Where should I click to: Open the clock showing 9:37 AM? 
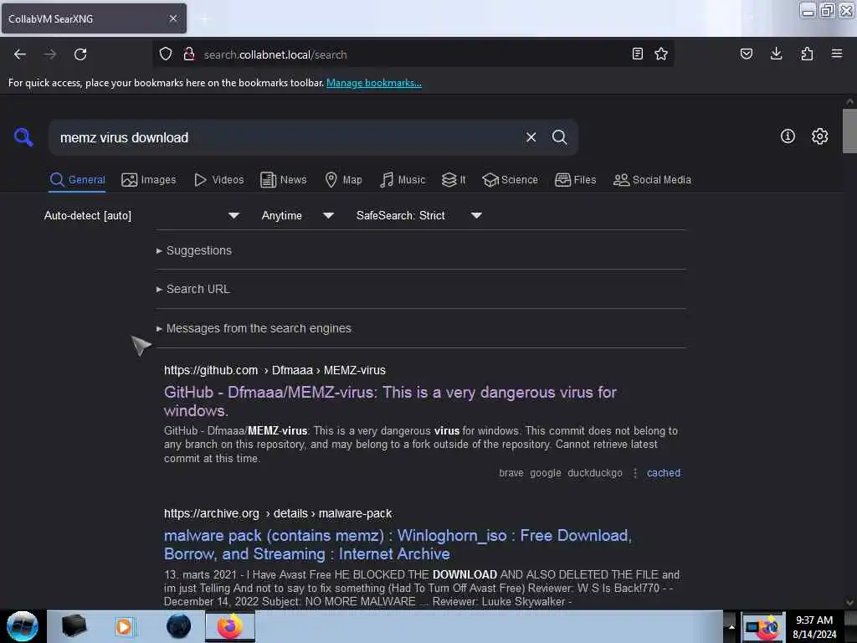pyautogui.click(x=814, y=626)
